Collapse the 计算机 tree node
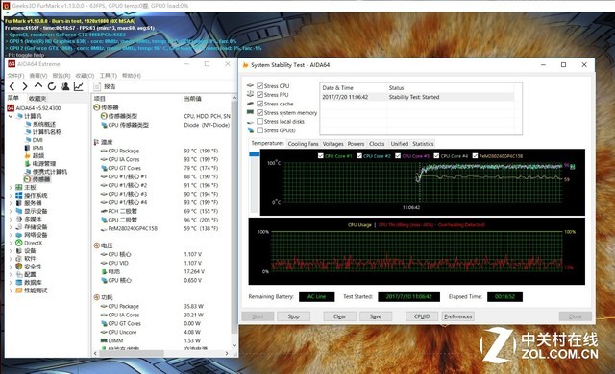The image size is (615, 374). pos(11,116)
